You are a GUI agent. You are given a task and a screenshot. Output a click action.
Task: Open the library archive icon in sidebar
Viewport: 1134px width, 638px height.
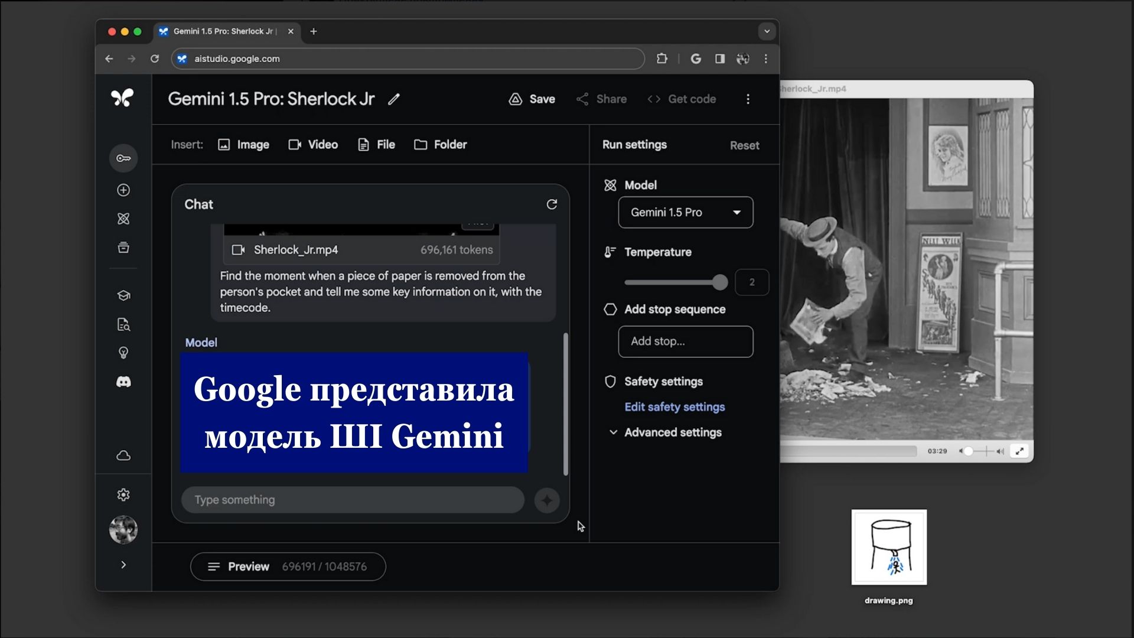123,248
